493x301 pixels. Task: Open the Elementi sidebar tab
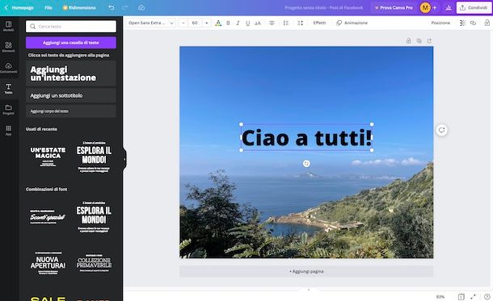pyautogui.click(x=9, y=47)
